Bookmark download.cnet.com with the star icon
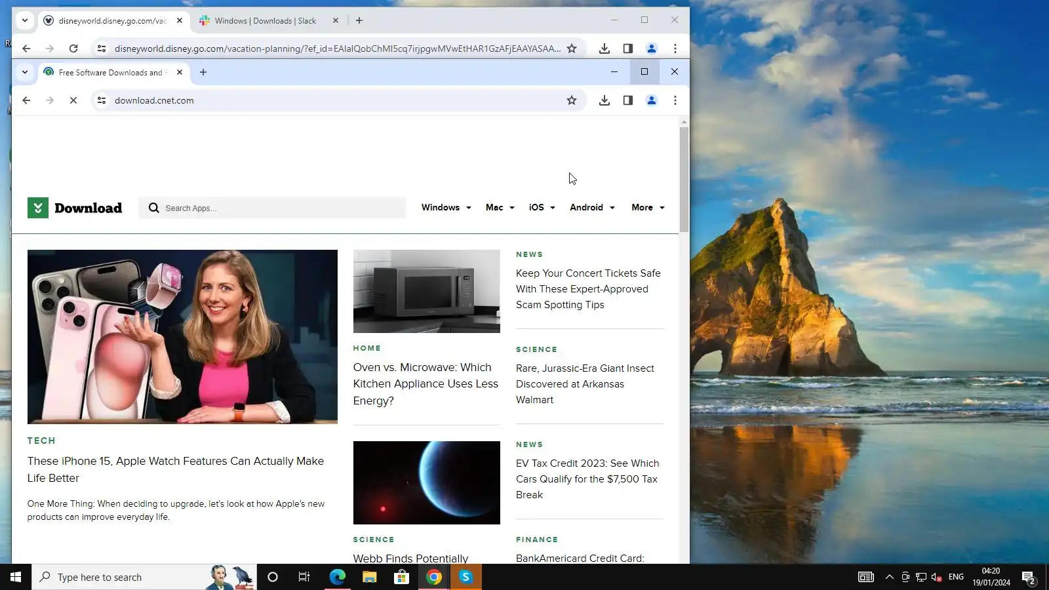 pos(572,100)
